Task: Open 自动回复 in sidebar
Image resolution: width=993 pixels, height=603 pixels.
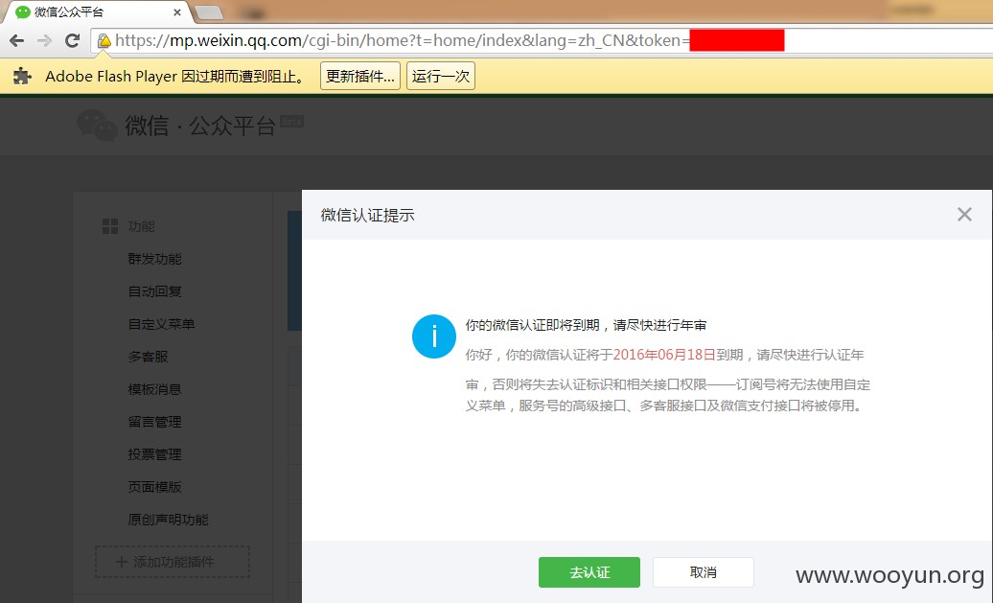Action: point(154,291)
